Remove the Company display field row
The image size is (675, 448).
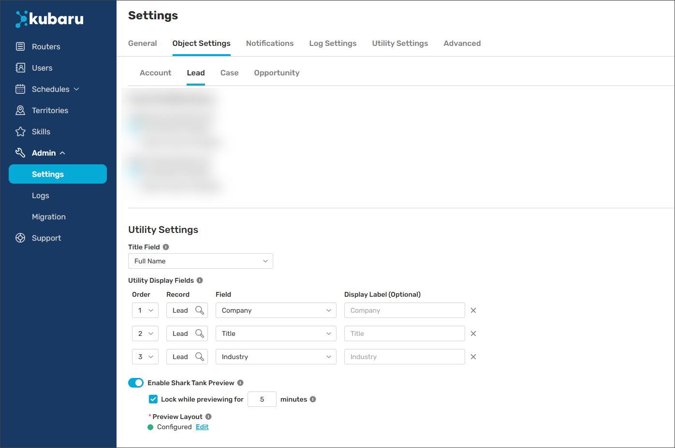(x=473, y=310)
